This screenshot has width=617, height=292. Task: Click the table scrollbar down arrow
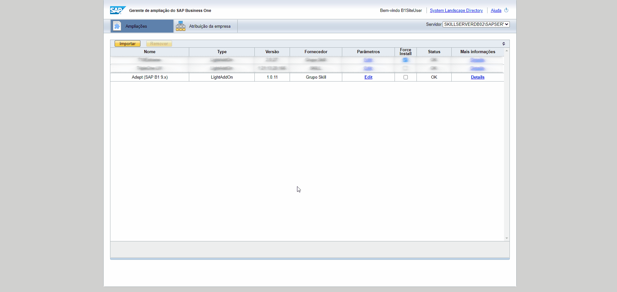click(x=507, y=238)
